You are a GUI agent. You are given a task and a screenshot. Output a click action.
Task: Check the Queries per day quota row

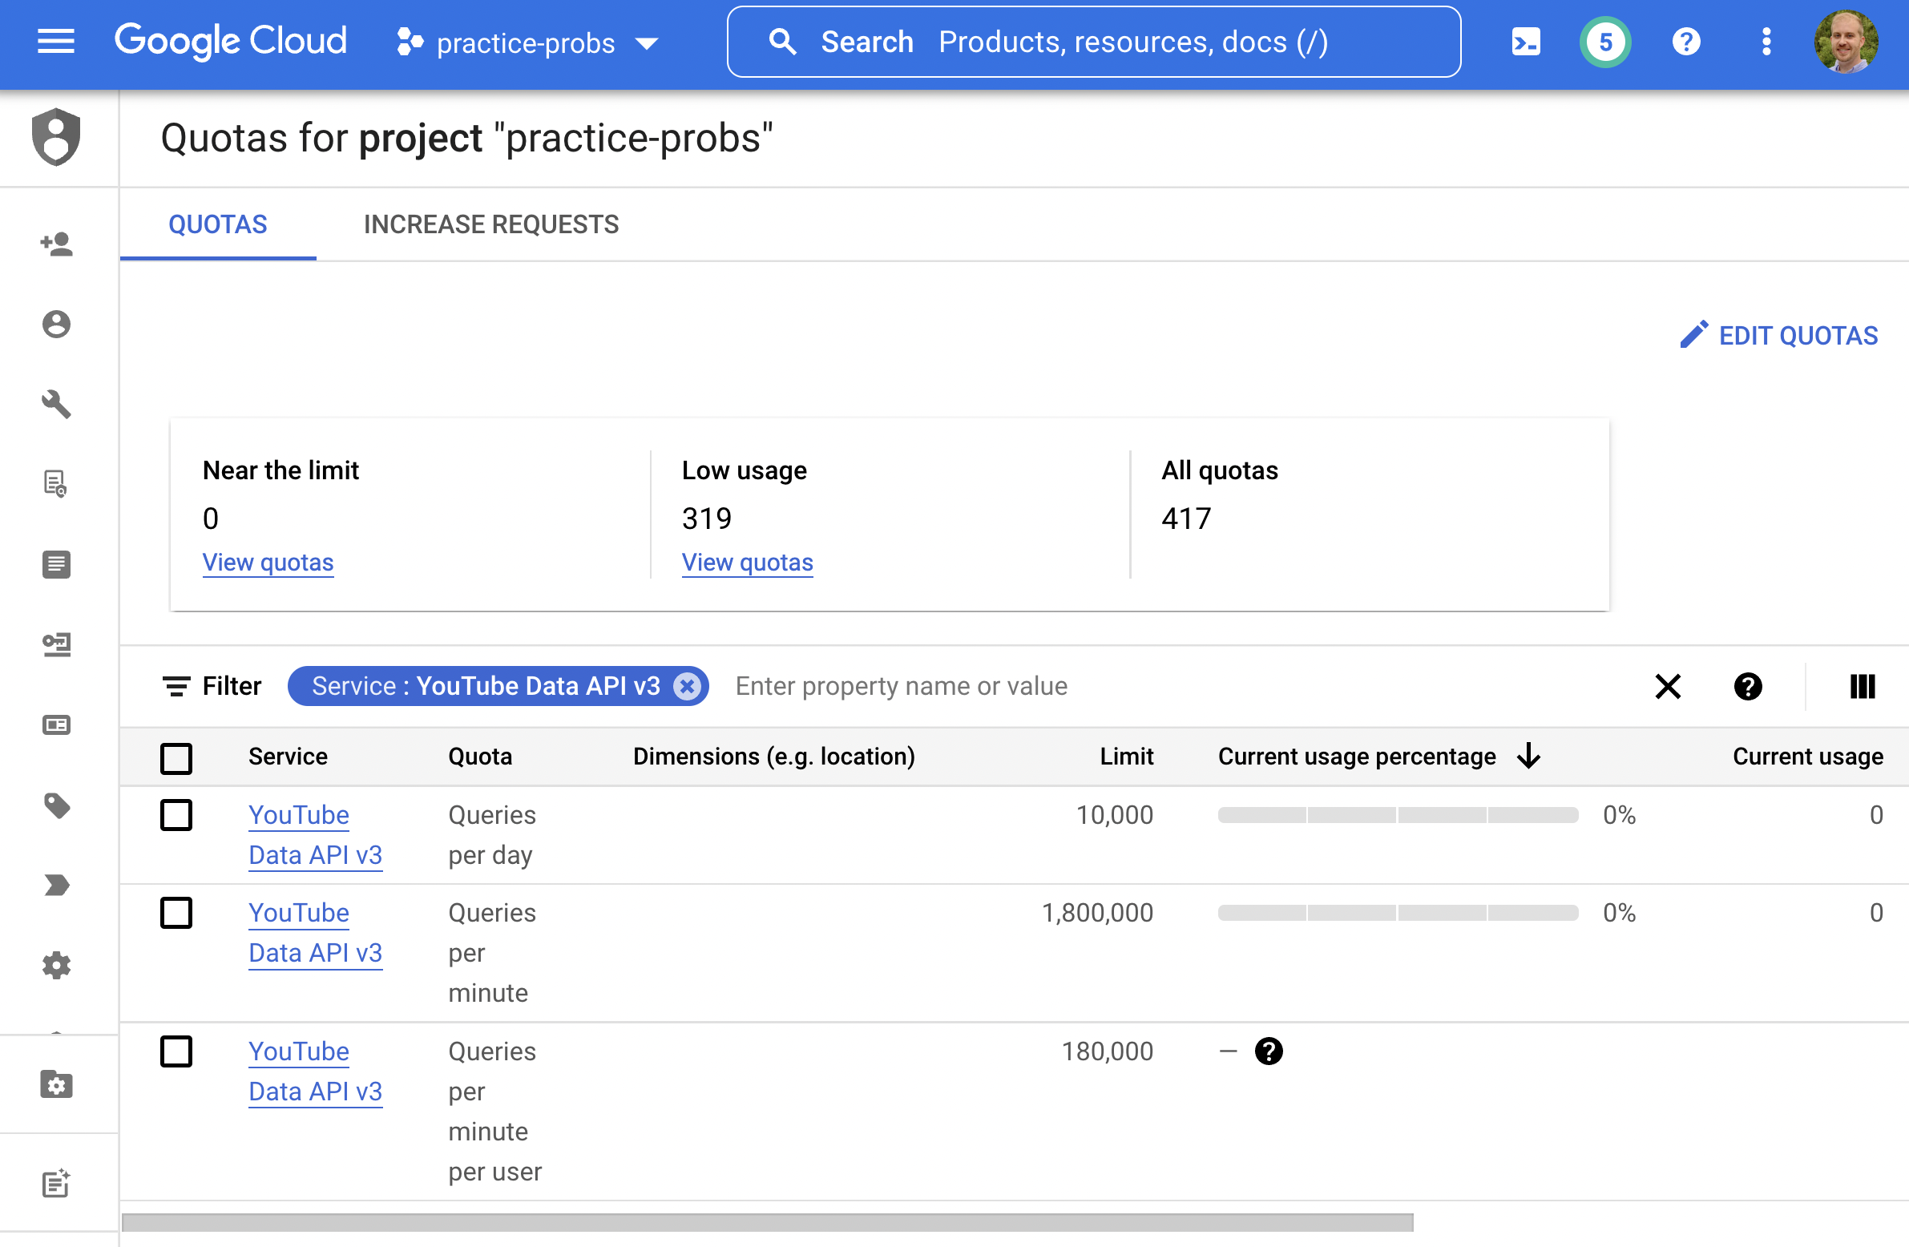click(176, 815)
